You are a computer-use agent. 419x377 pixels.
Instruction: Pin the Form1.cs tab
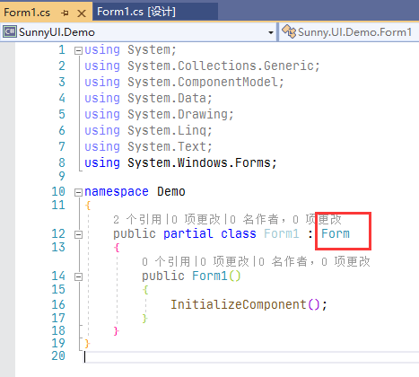pos(65,13)
